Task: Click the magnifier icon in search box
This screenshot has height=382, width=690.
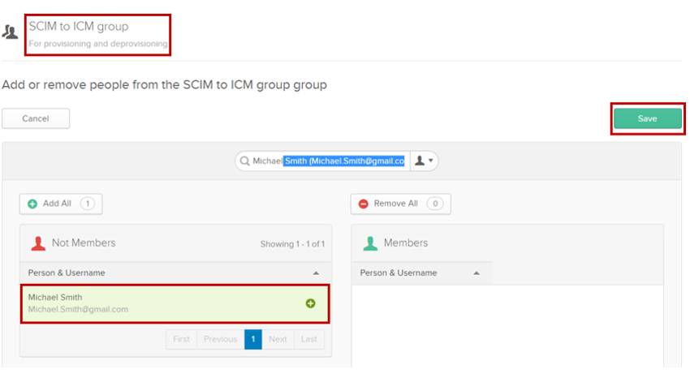Action: 244,161
